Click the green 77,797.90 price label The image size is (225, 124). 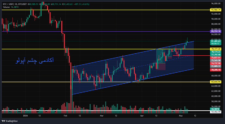click(216, 55)
